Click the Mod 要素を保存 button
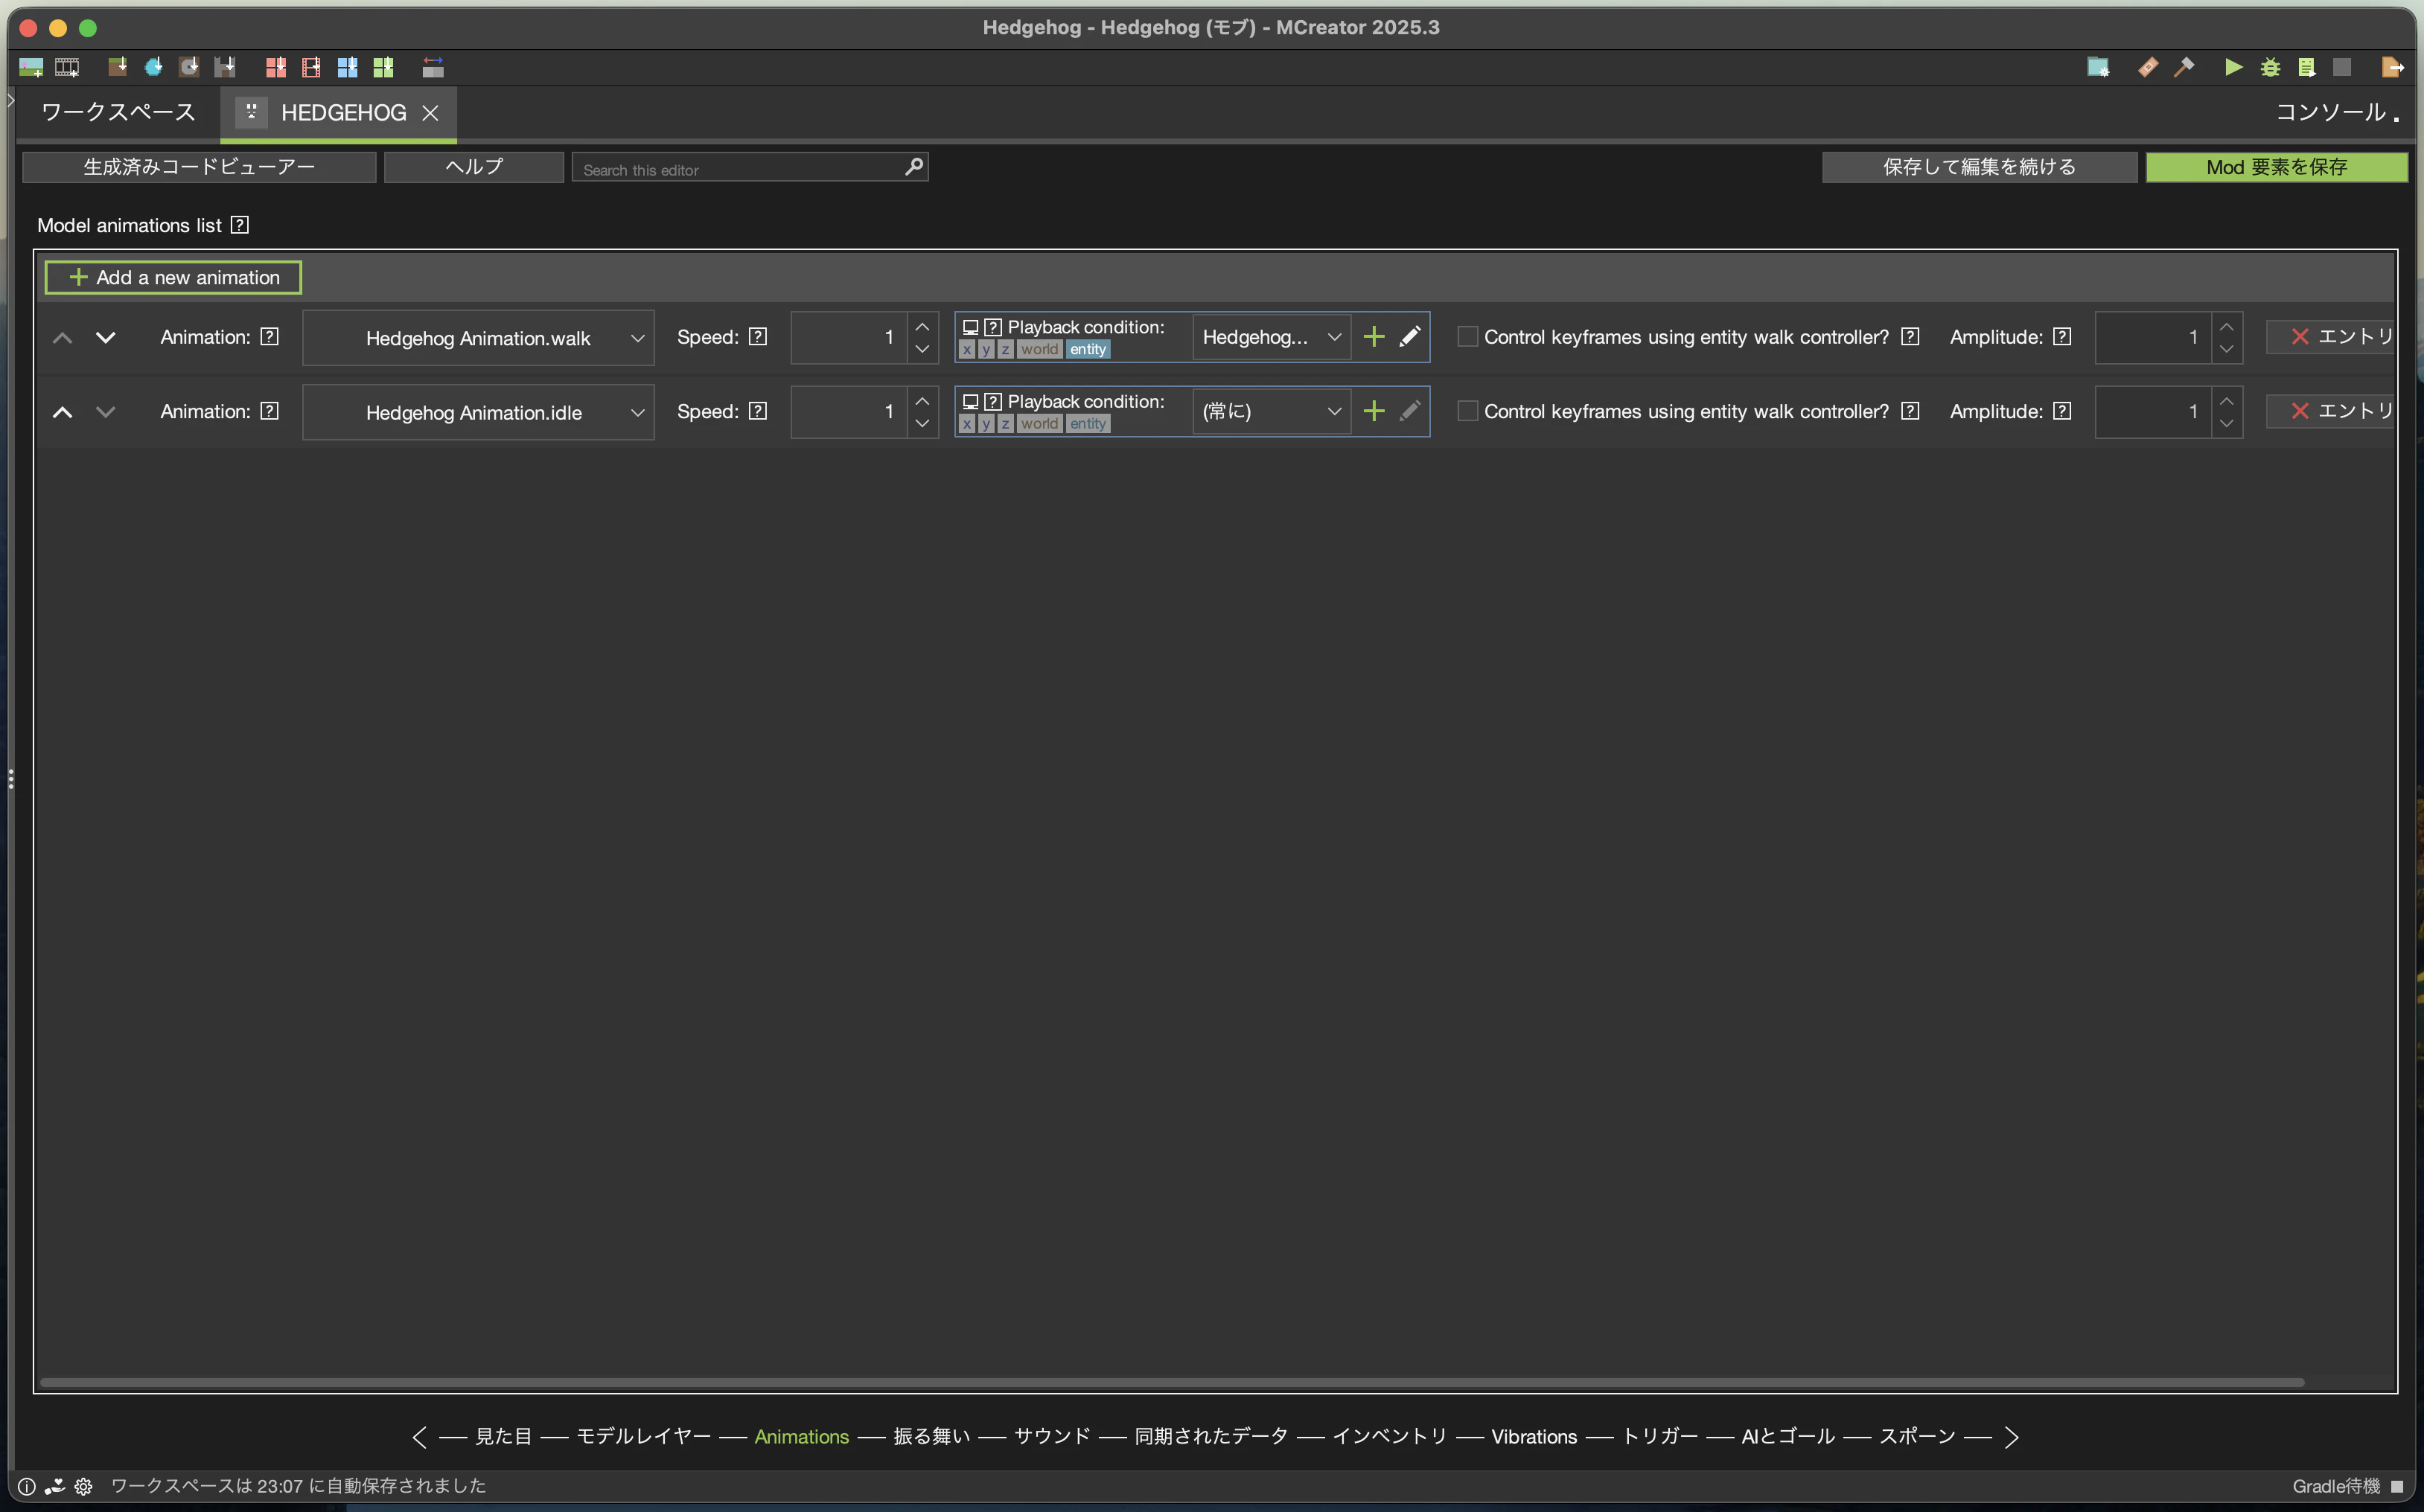The height and width of the screenshot is (1512, 2424). [x=2276, y=167]
